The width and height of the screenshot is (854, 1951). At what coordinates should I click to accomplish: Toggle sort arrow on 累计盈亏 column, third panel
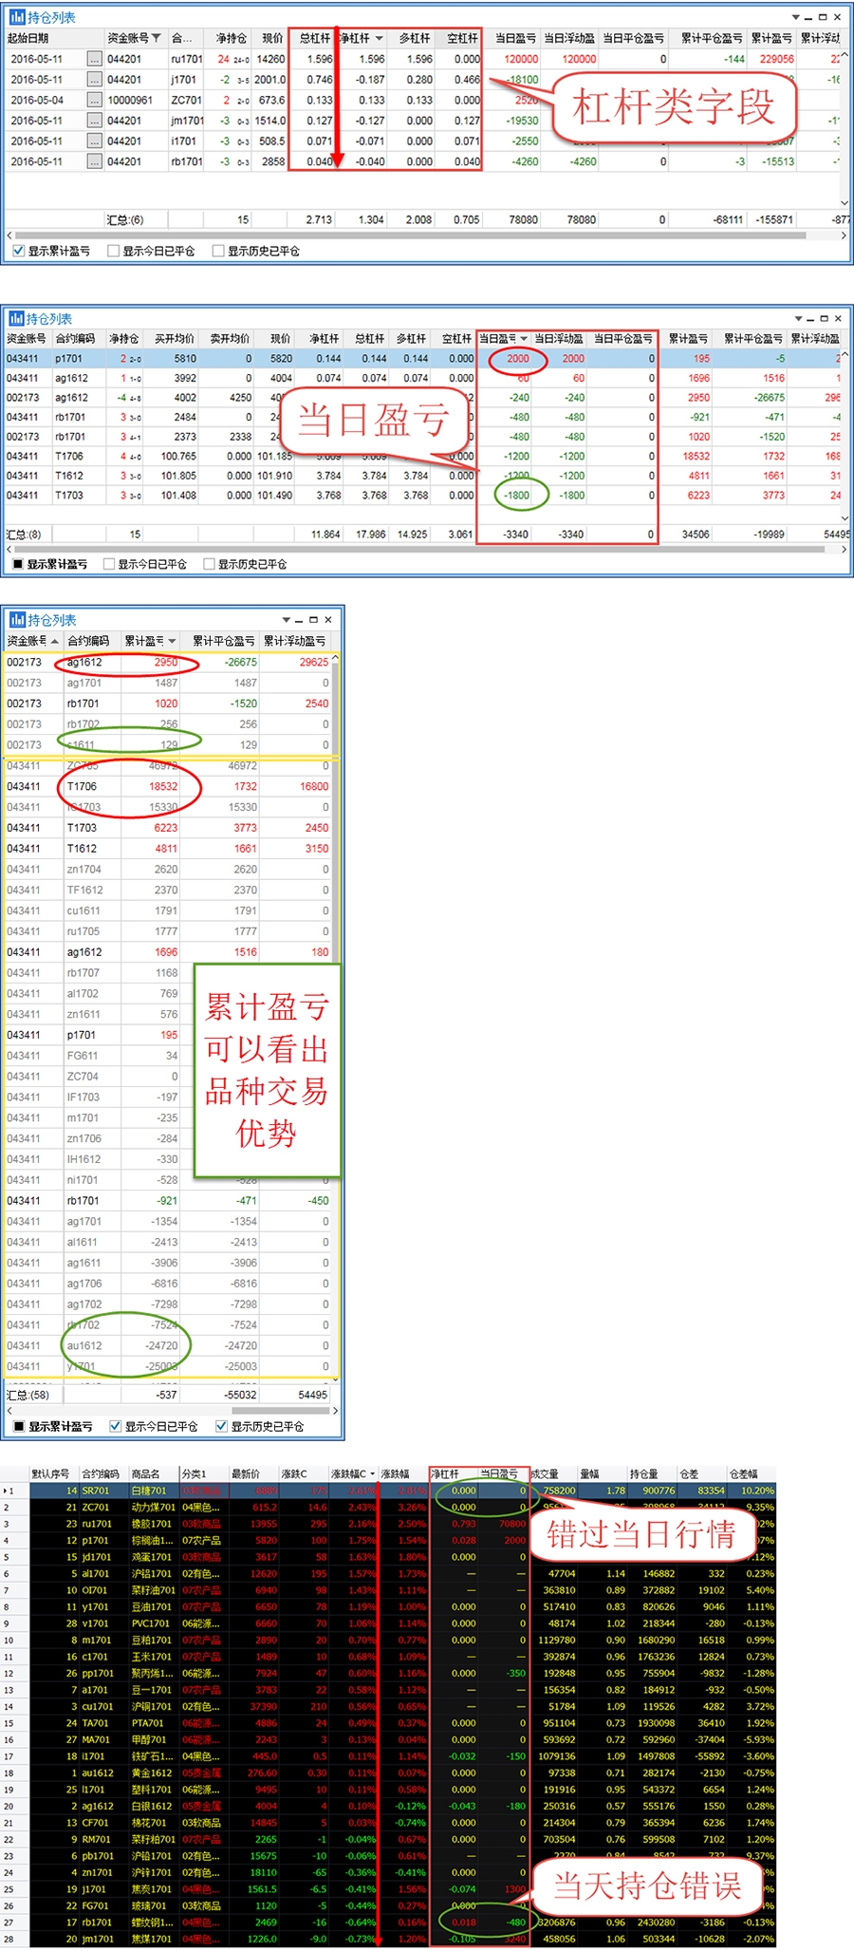[x=172, y=641]
